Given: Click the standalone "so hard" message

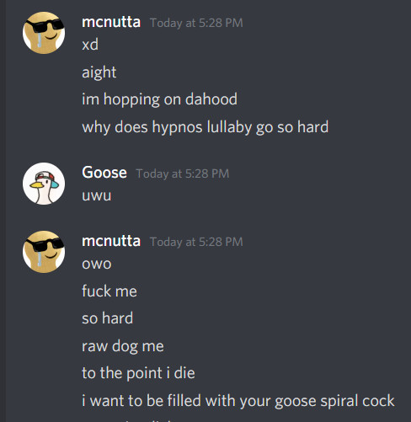Looking at the screenshot, I should point(108,318).
